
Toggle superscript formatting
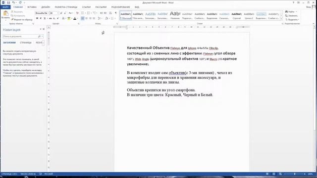58,18
